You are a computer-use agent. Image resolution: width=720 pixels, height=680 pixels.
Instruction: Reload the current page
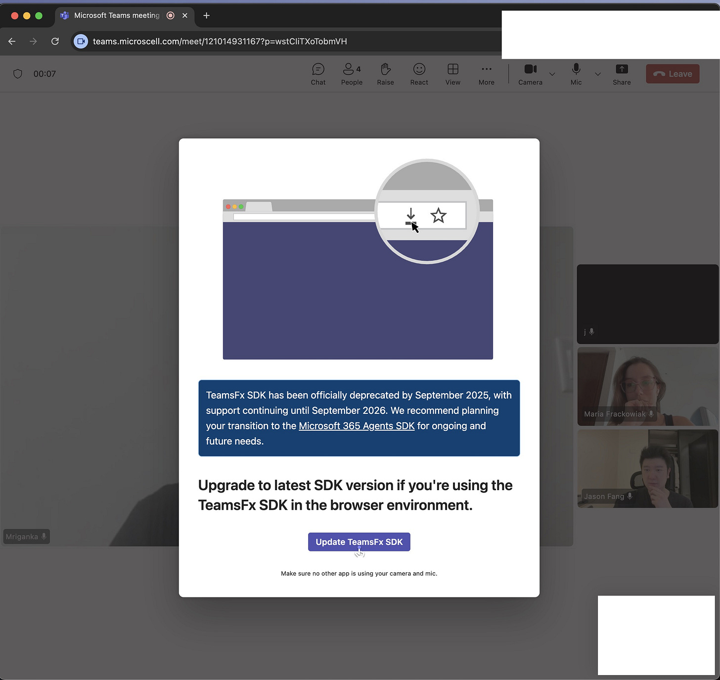[55, 42]
